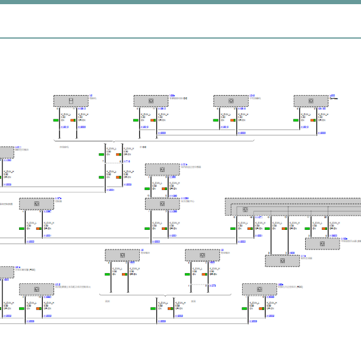
Task: Open the bottom-center left control module icon
Action: 123,255
